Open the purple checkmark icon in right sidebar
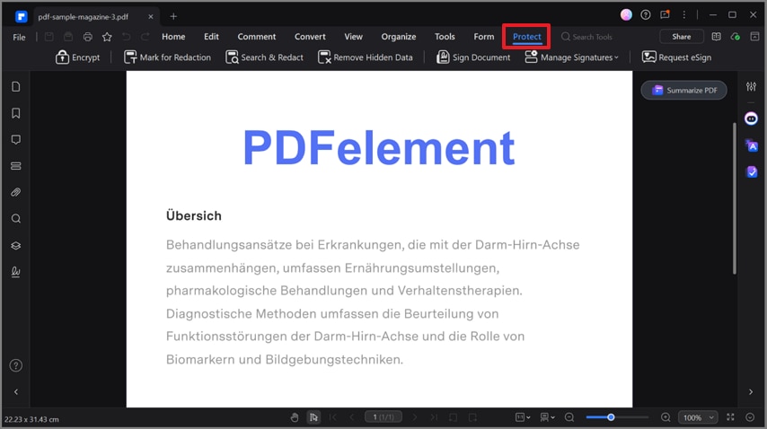This screenshot has height=429, width=767. (752, 171)
